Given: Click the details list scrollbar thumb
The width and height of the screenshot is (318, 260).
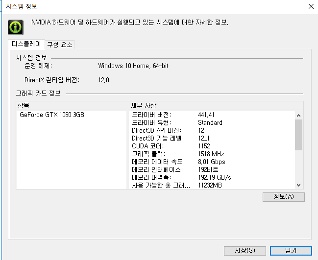Looking at the screenshot, I should pyautogui.click(x=298, y=135).
